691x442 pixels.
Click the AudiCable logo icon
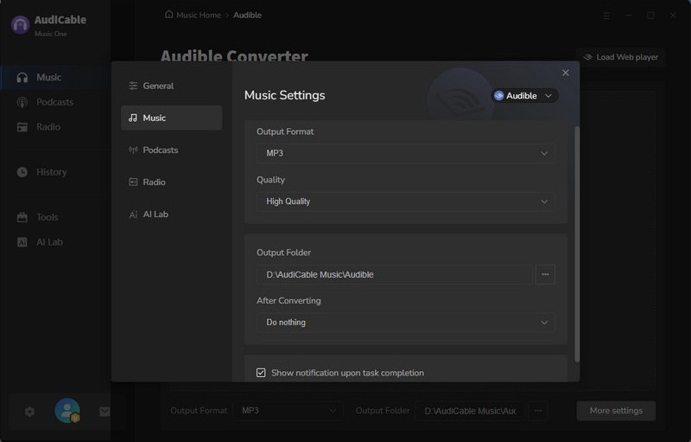(x=20, y=25)
